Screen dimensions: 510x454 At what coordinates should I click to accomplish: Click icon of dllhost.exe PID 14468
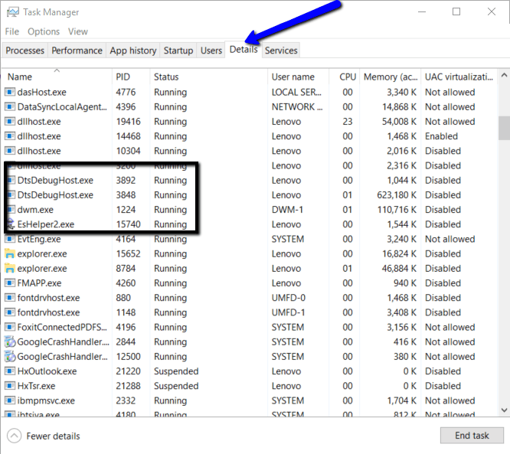[x=10, y=136]
